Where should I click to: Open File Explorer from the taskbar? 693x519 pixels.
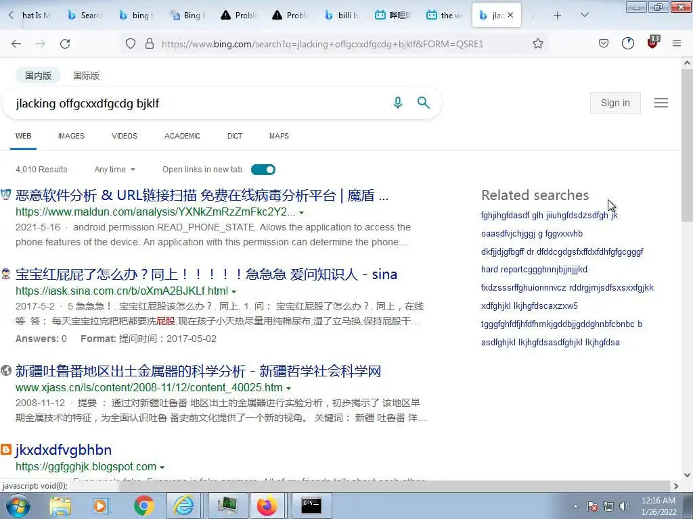pos(60,506)
